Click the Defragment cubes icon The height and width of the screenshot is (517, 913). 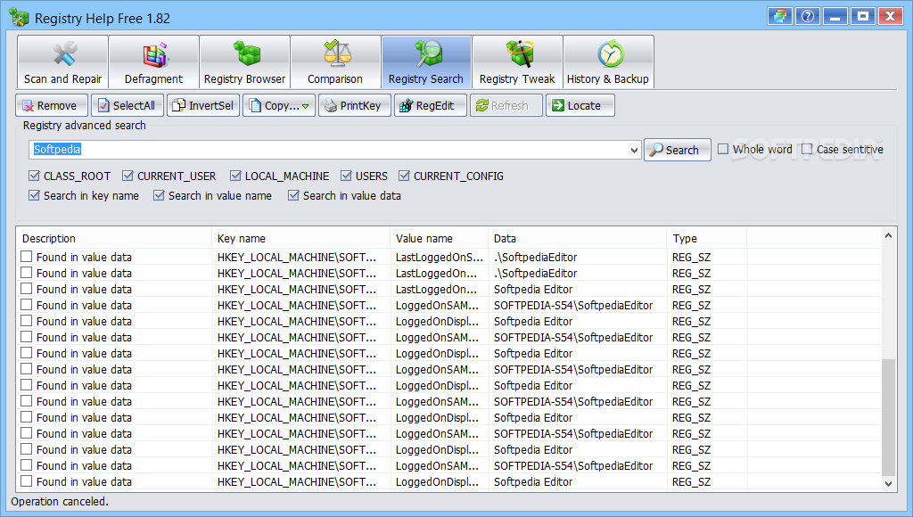coord(155,53)
